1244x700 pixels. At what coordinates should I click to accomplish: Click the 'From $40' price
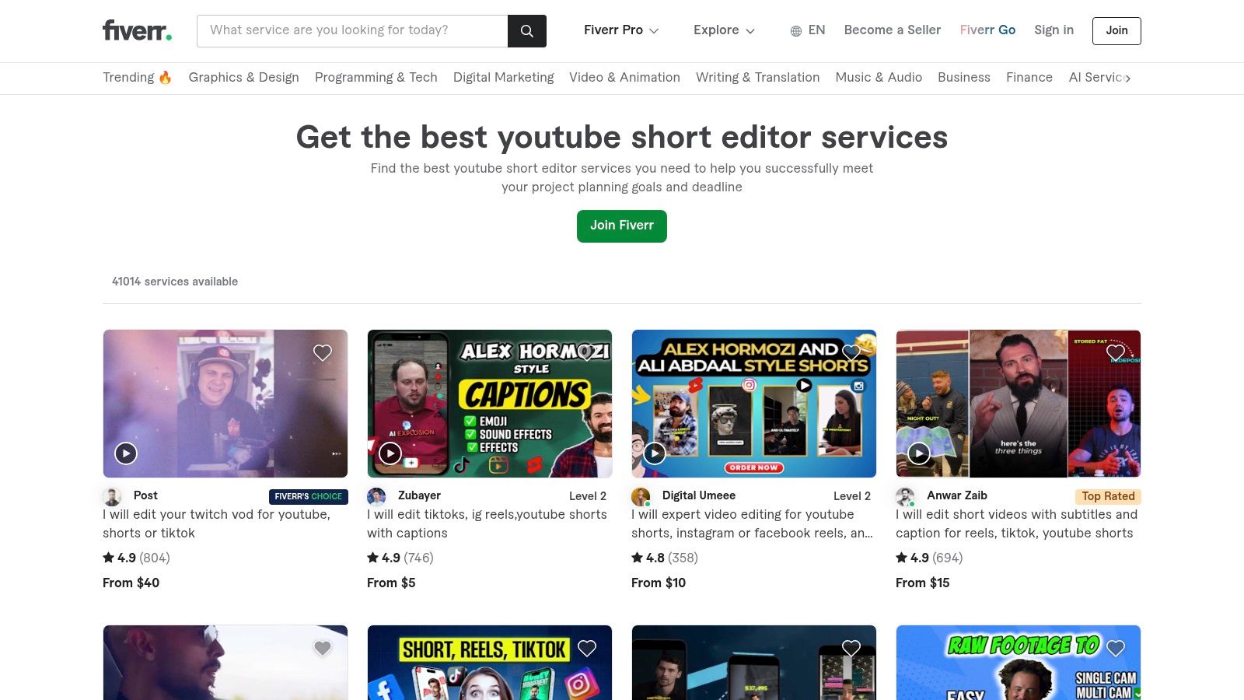coord(131,583)
